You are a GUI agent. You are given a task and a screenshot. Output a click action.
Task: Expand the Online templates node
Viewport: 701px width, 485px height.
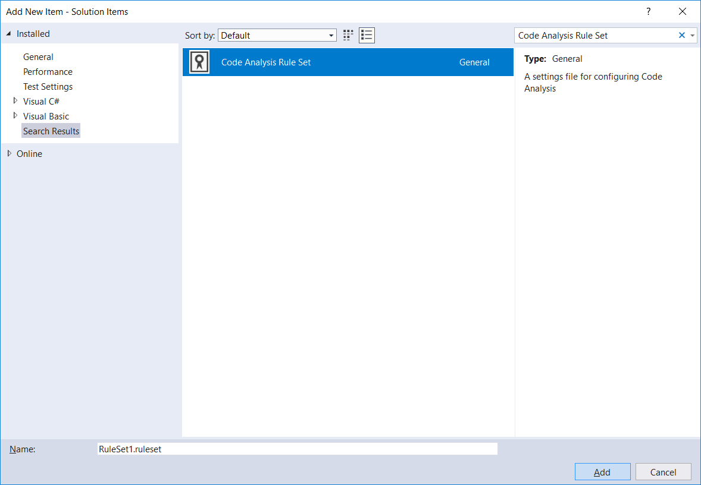[x=9, y=153]
